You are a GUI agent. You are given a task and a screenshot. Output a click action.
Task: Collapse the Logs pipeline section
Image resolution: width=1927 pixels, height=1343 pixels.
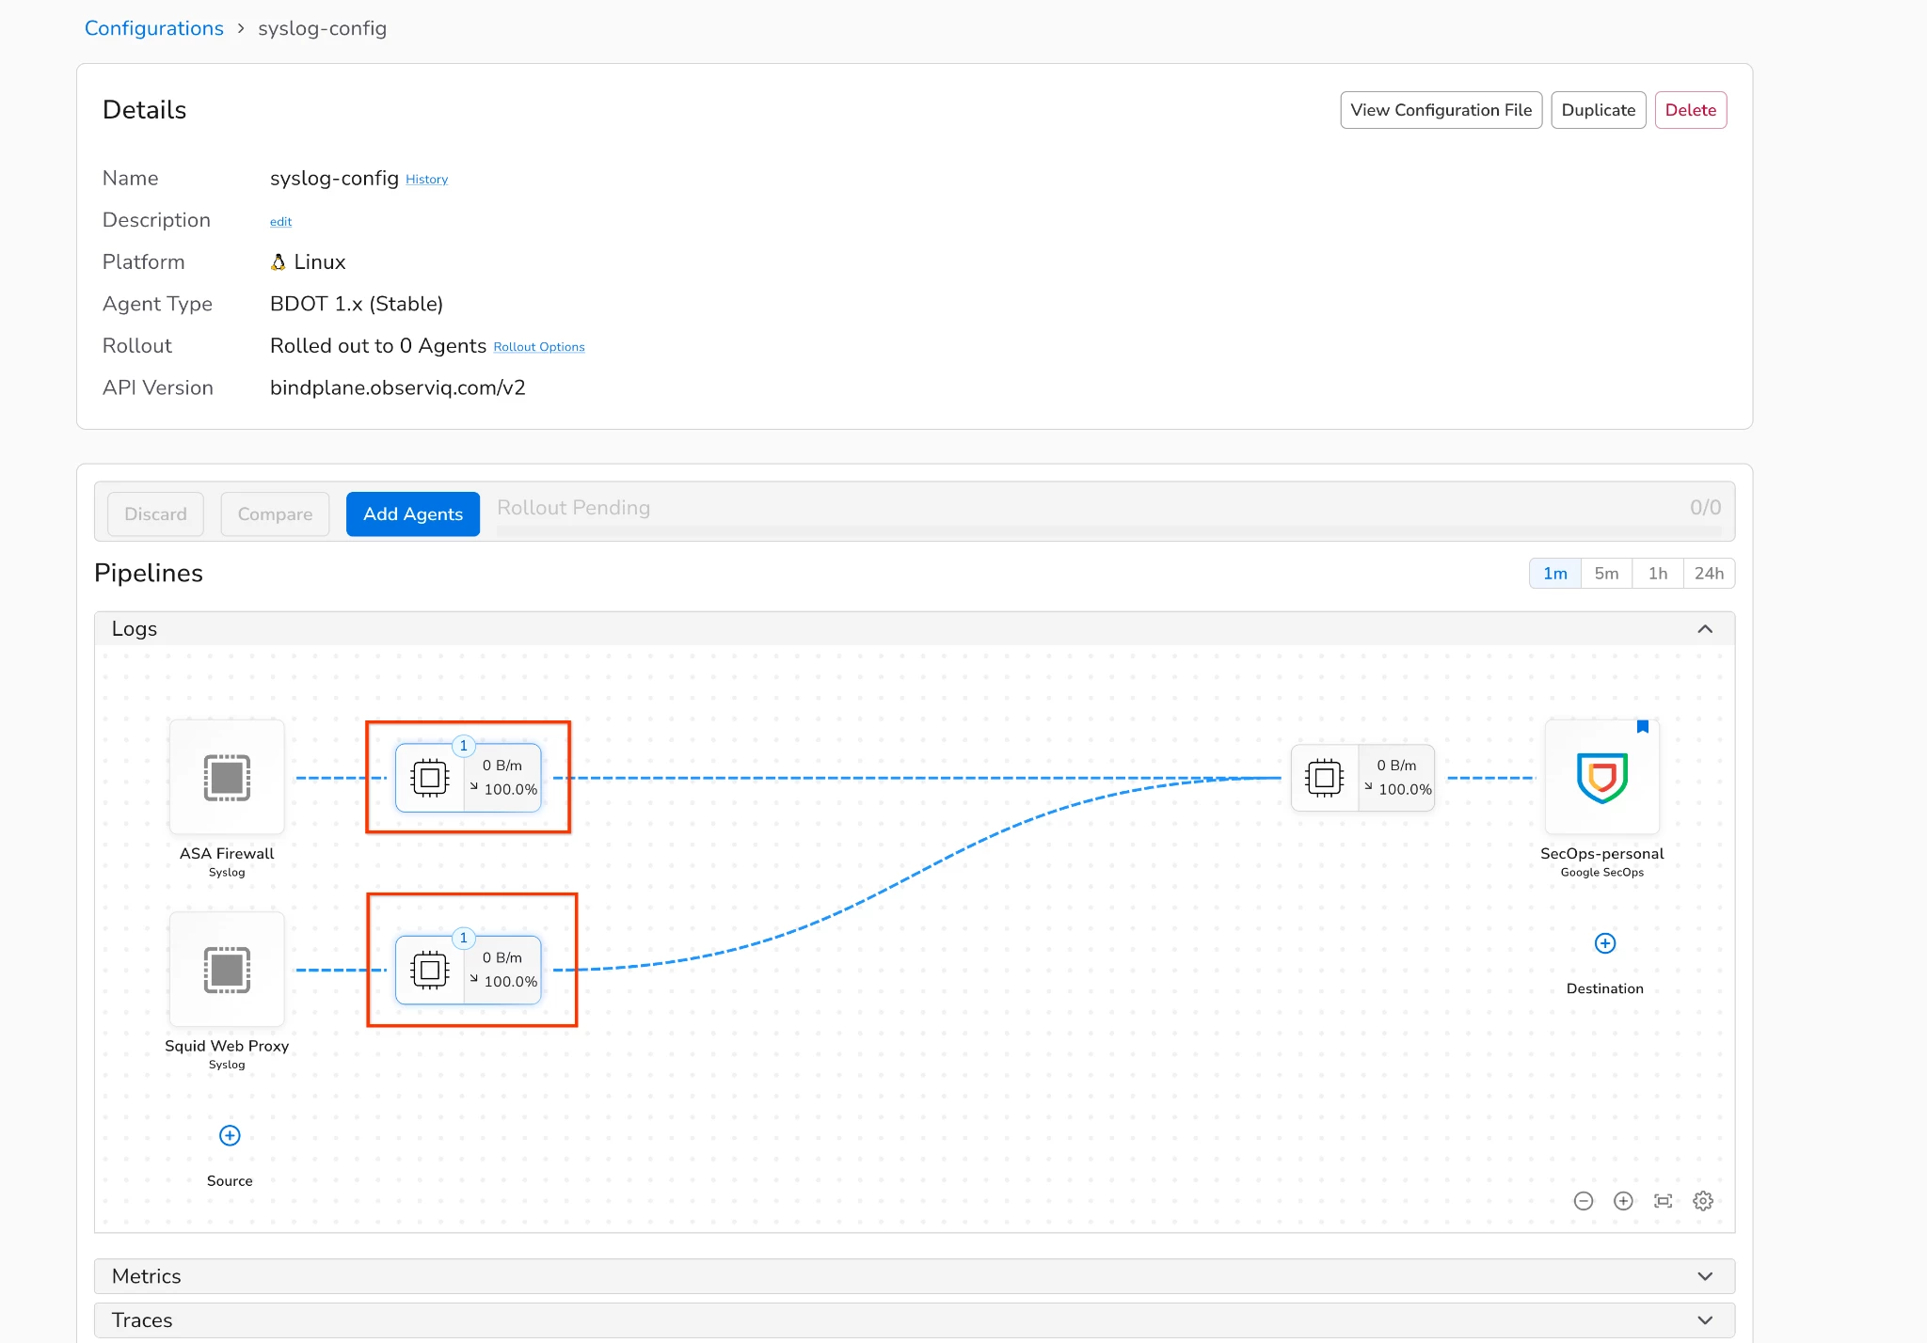click(x=1704, y=629)
